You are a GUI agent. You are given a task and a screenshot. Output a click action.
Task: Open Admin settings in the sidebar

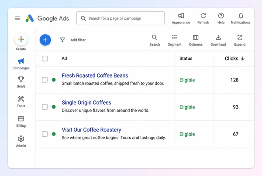(x=21, y=142)
